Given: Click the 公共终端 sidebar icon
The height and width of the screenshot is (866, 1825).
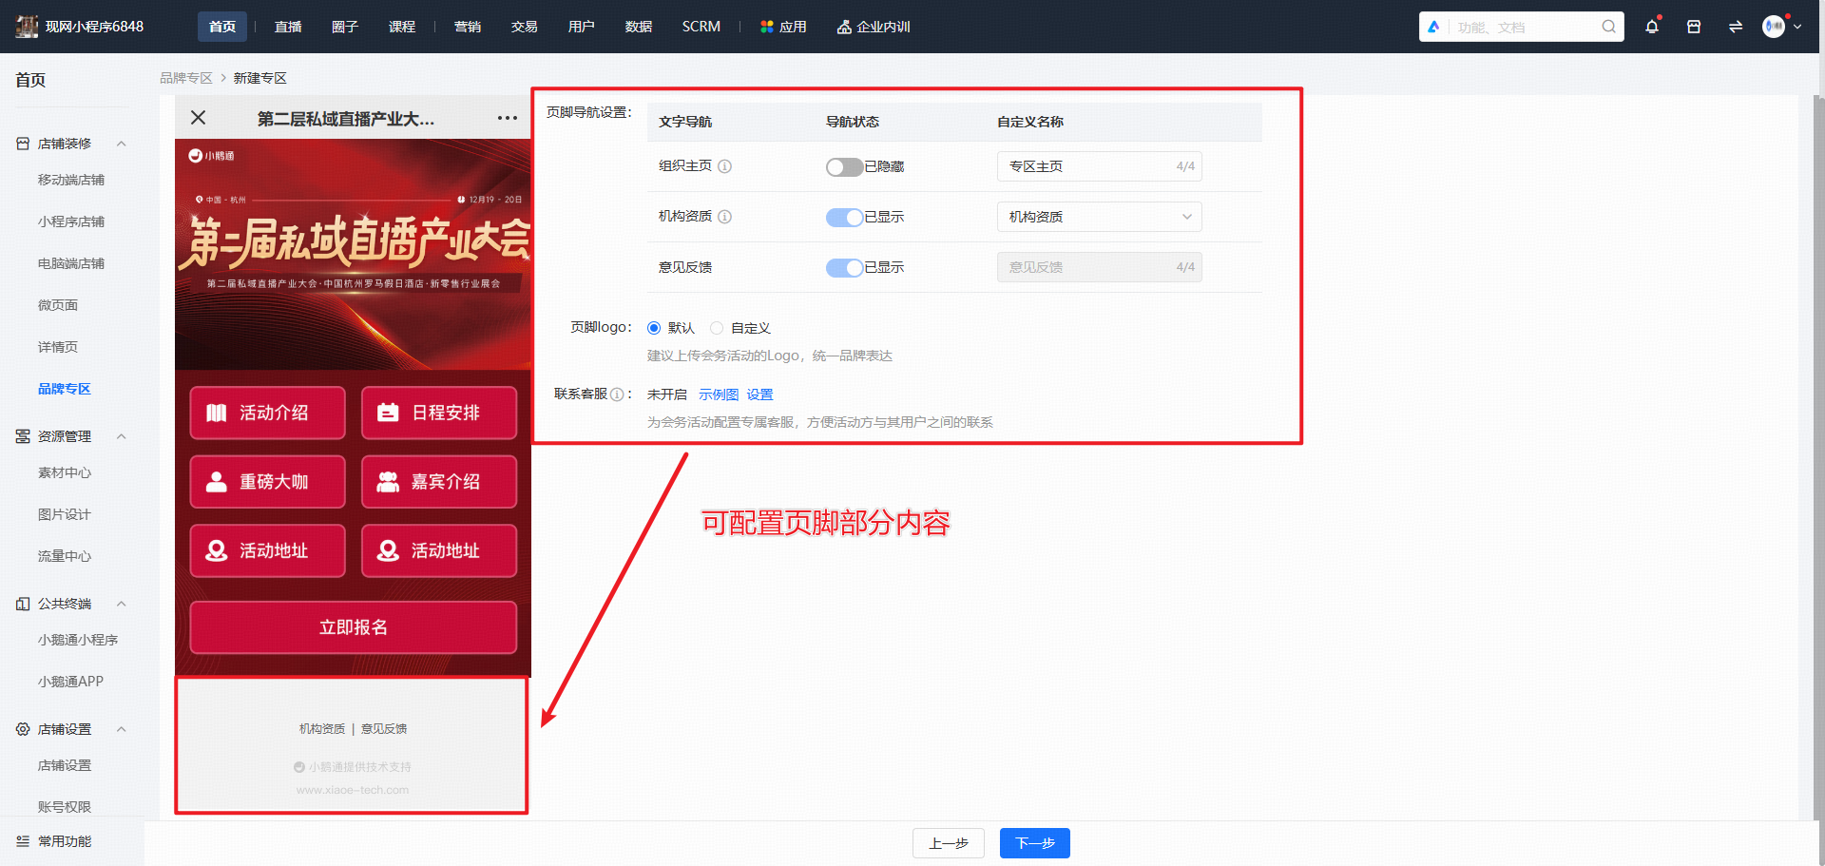Looking at the screenshot, I should point(23,604).
